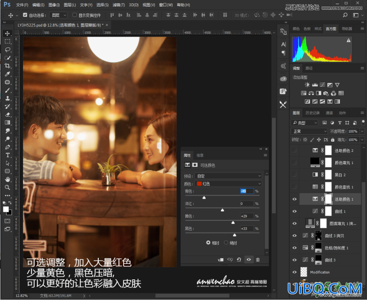Select the Eyedropper tool

[7, 74]
